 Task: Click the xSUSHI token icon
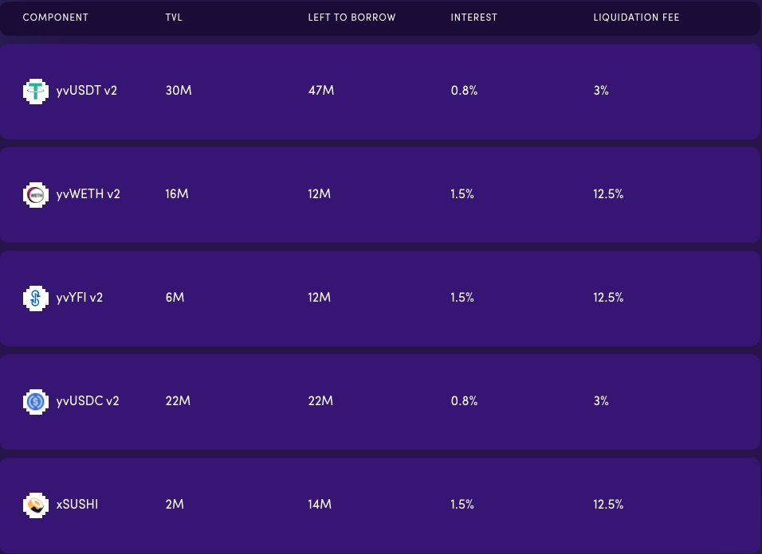(x=35, y=505)
